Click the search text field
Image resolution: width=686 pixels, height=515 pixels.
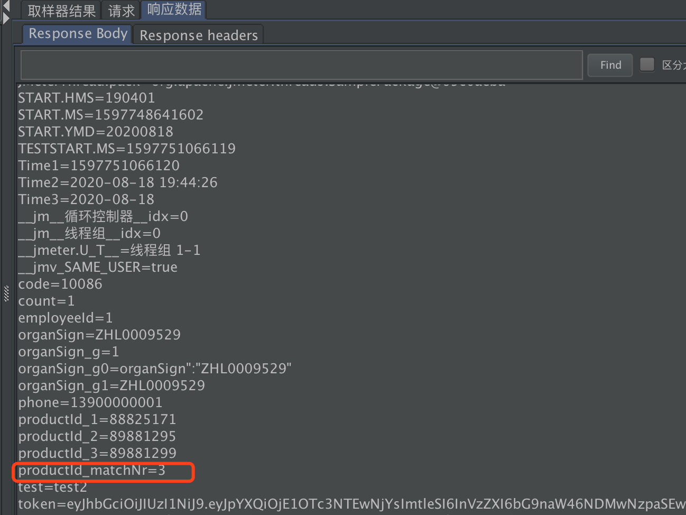pyautogui.click(x=301, y=65)
